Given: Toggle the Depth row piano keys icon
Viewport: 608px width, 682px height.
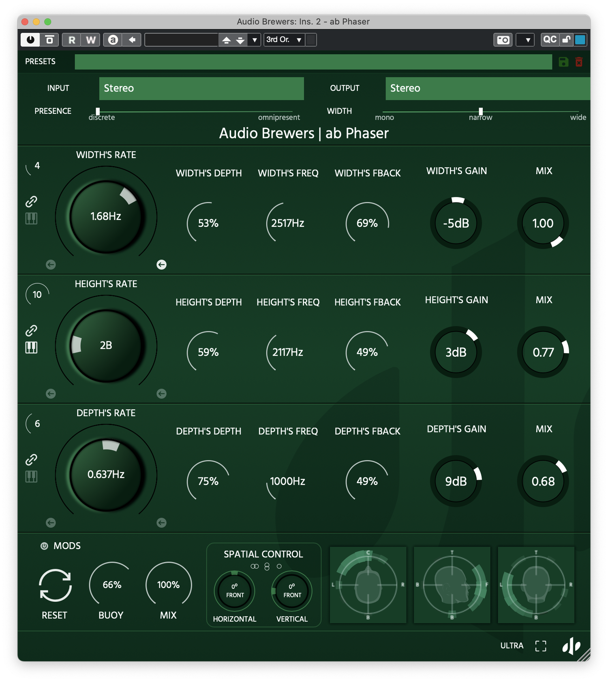Looking at the screenshot, I should pyautogui.click(x=31, y=477).
